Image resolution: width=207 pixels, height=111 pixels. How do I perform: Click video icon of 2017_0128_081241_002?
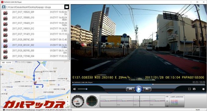pyautogui.click(x=5, y=46)
